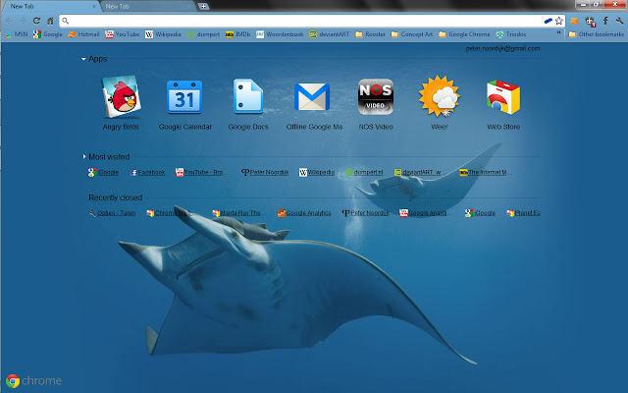Image resolution: width=628 pixels, height=393 pixels.
Task: Bookmark this page with the star
Action: [x=559, y=21]
